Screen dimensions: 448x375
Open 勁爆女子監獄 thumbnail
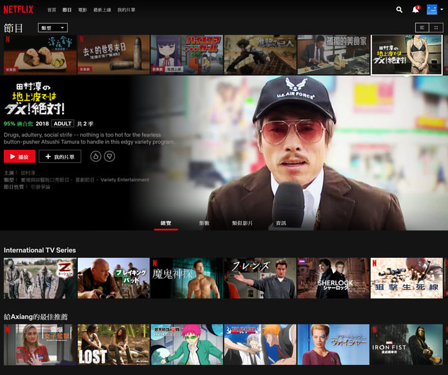click(40, 344)
